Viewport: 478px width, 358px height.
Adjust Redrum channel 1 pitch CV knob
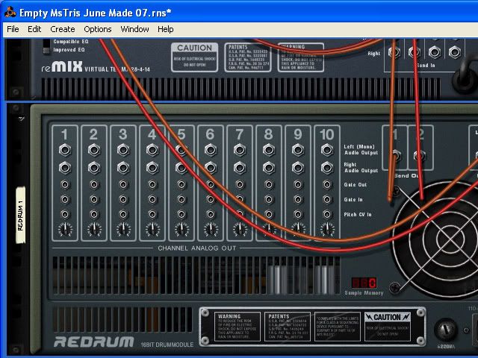[x=65, y=230]
